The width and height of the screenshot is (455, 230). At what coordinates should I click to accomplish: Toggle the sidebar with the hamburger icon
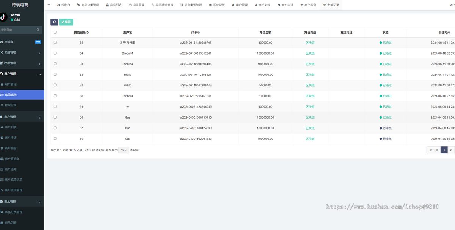click(49, 5)
